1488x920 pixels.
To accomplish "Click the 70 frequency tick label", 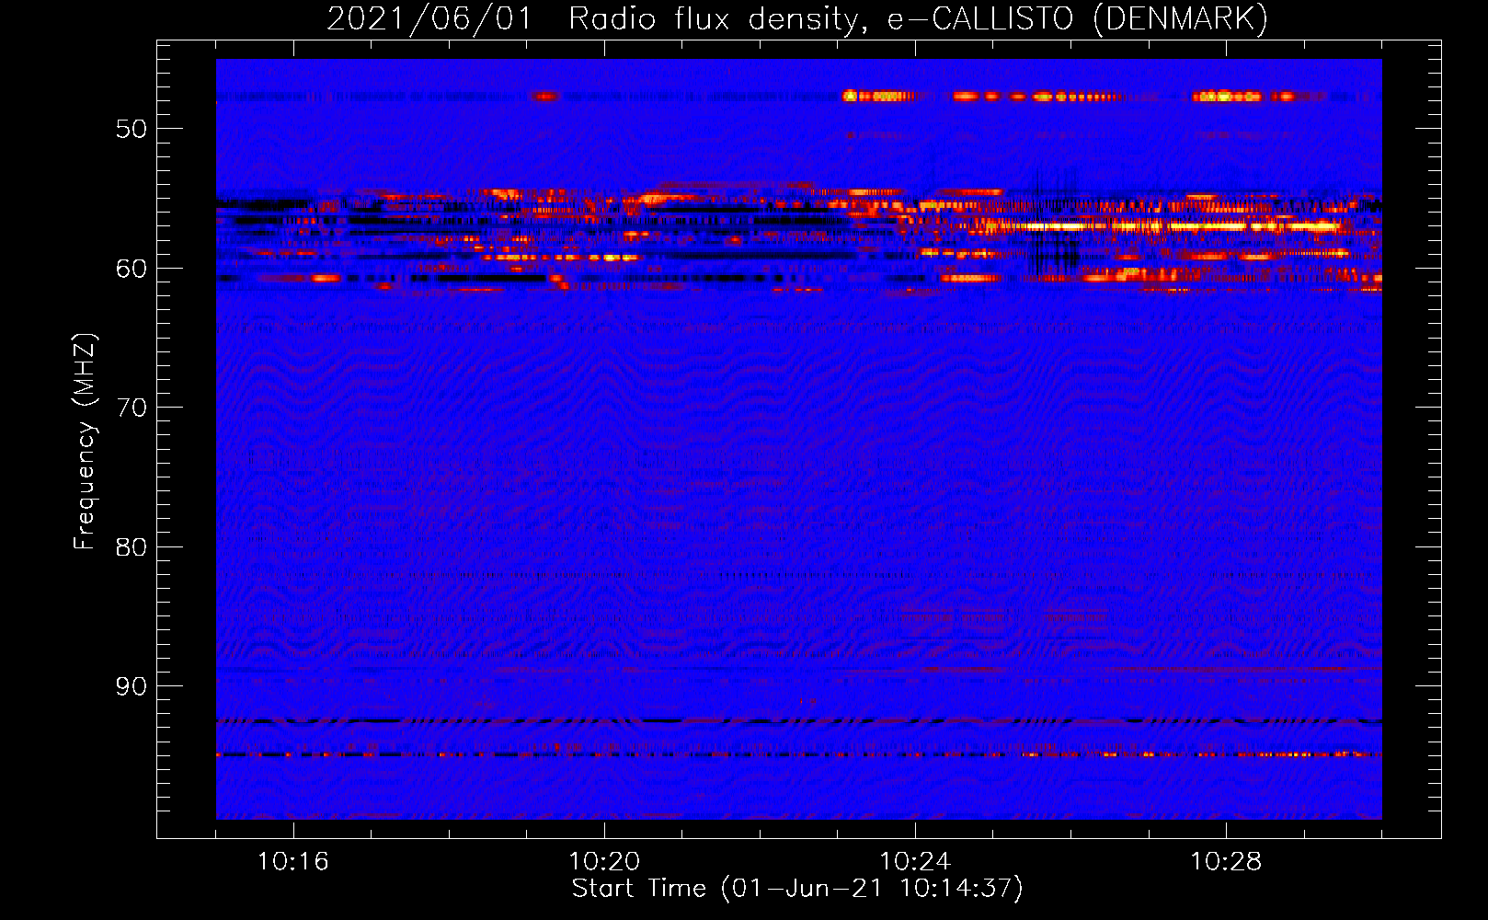I will point(132,408).
